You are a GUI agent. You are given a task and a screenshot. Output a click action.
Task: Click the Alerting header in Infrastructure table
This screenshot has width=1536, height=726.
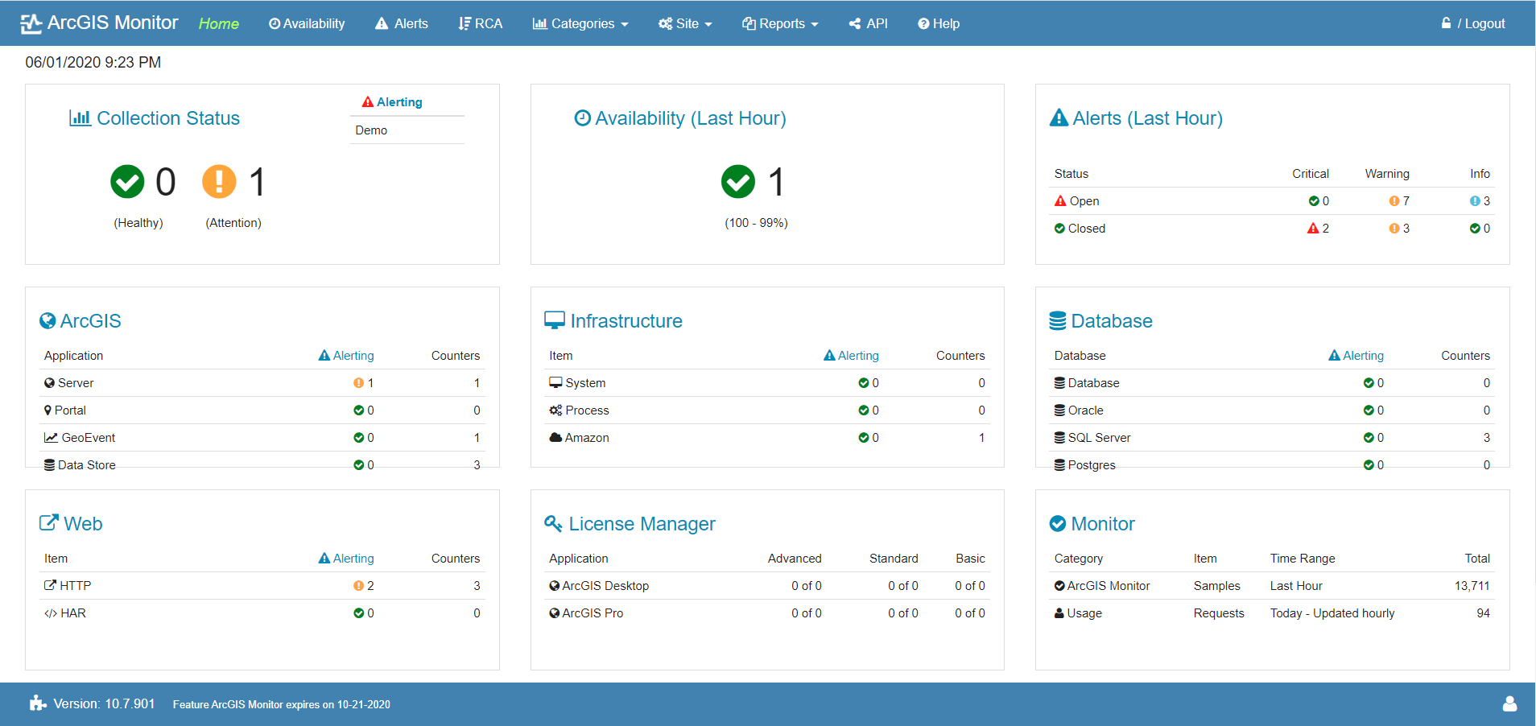[851, 356]
